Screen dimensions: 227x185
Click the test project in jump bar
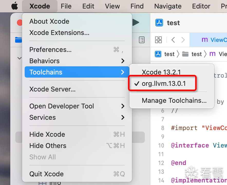(x=165, y=54)
